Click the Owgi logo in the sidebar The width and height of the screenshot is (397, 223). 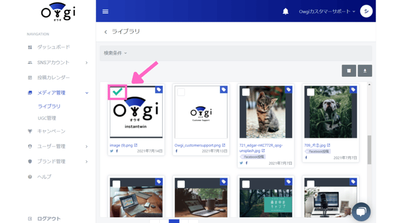[x=58, y=12]
